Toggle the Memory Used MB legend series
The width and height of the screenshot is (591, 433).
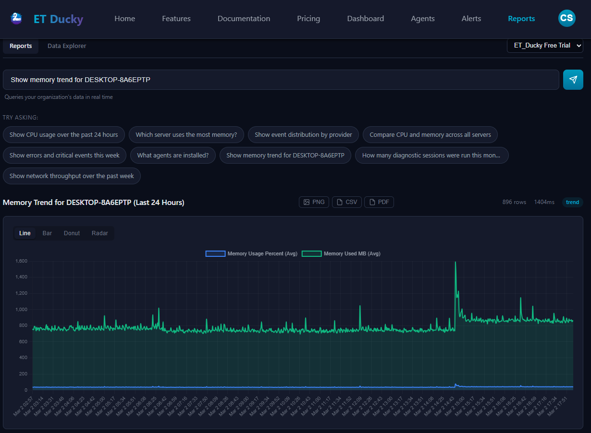point(341,253)
